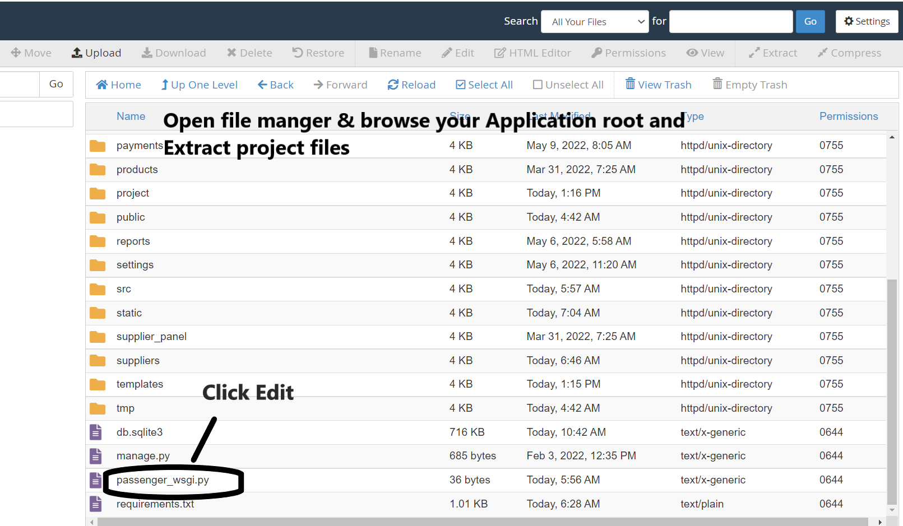903x526 pixels.
Task: Open the Permissions tool
Action: tap(628, 53)
